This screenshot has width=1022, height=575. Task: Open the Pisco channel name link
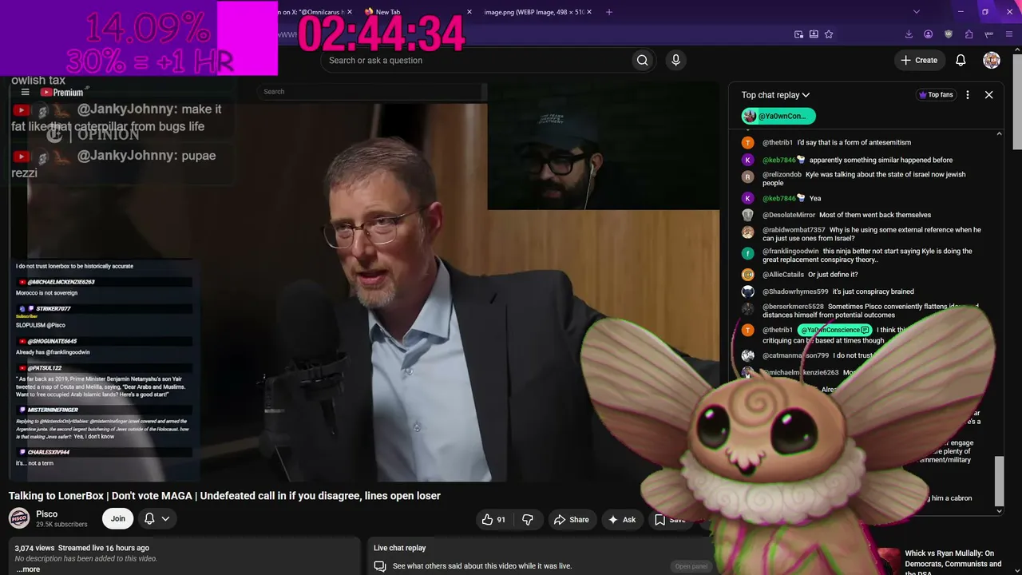46,514
